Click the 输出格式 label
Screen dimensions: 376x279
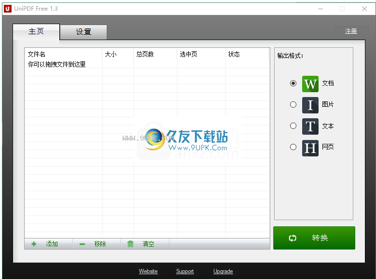click(x=290, y=56)
